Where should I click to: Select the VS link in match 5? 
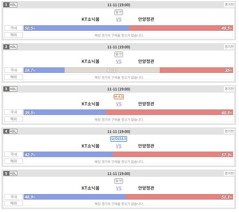tap(119, 188)
